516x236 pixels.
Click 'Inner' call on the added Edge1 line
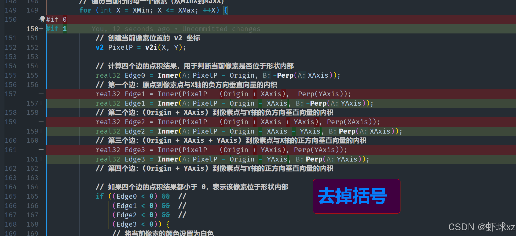(168, 103)
